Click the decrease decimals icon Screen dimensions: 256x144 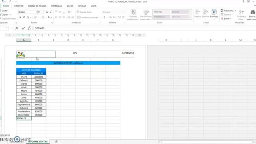tap(123, 17)
